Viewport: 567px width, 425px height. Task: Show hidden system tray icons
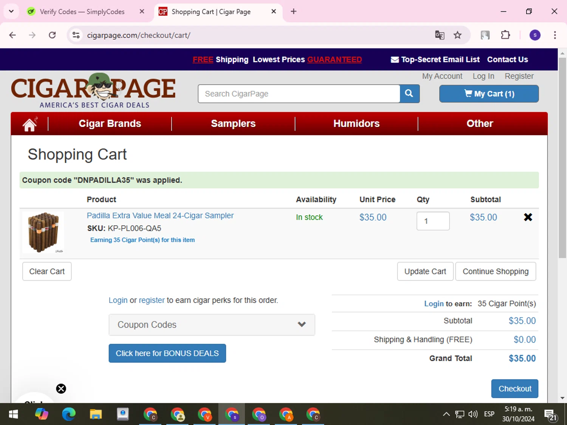(x=446, y=414)
